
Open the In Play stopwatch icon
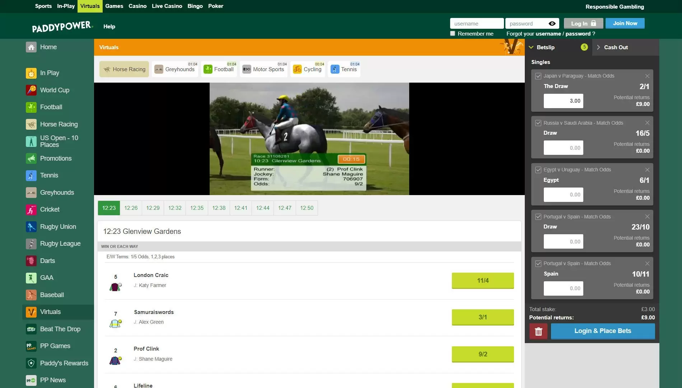[31, 73]
